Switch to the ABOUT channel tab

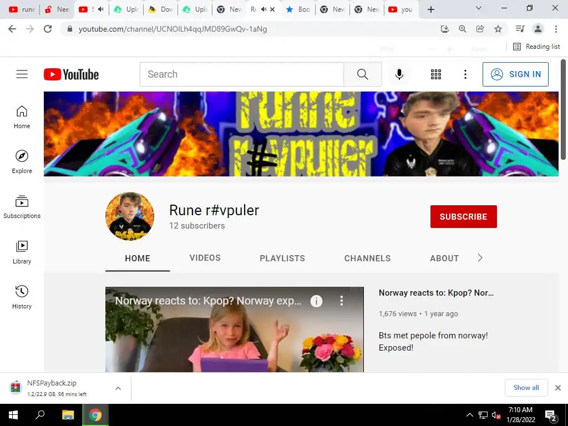444,258
